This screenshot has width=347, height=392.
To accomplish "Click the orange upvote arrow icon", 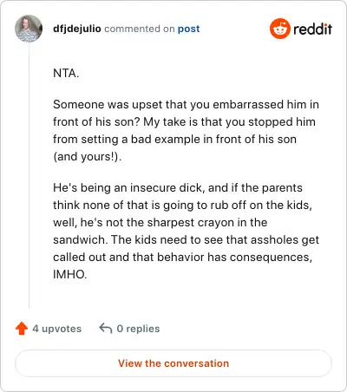I will 22,329.
